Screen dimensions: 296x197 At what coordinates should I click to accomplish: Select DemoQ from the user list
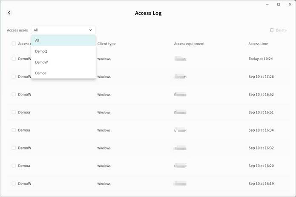coord(63,51)
